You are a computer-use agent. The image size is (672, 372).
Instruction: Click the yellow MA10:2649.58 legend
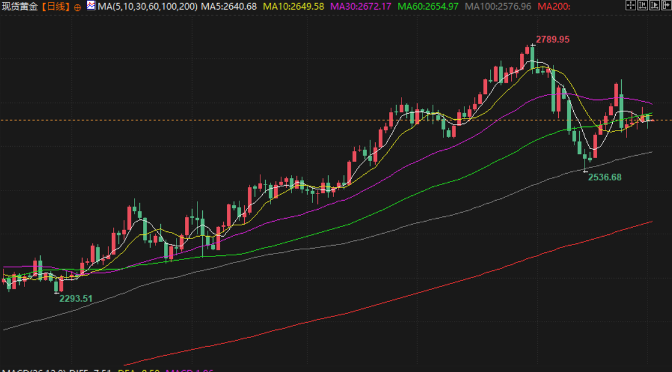pos(293,7)
